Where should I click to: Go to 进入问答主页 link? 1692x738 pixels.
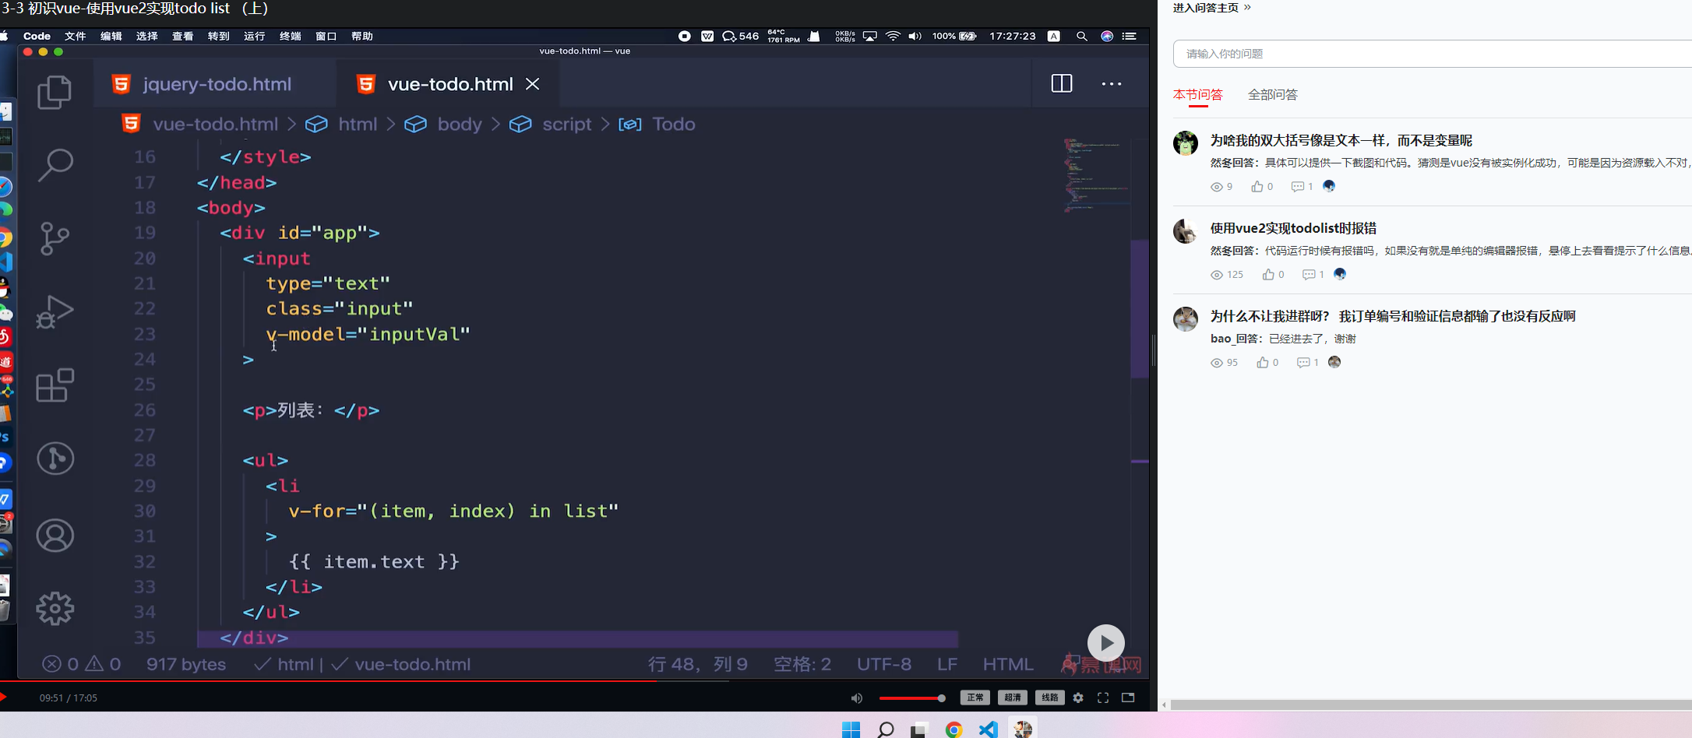(x=1211, y=8)
